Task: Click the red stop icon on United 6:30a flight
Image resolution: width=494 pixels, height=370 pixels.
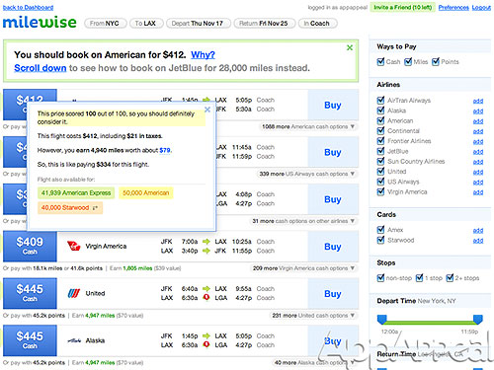Action: tap(206, 298)
